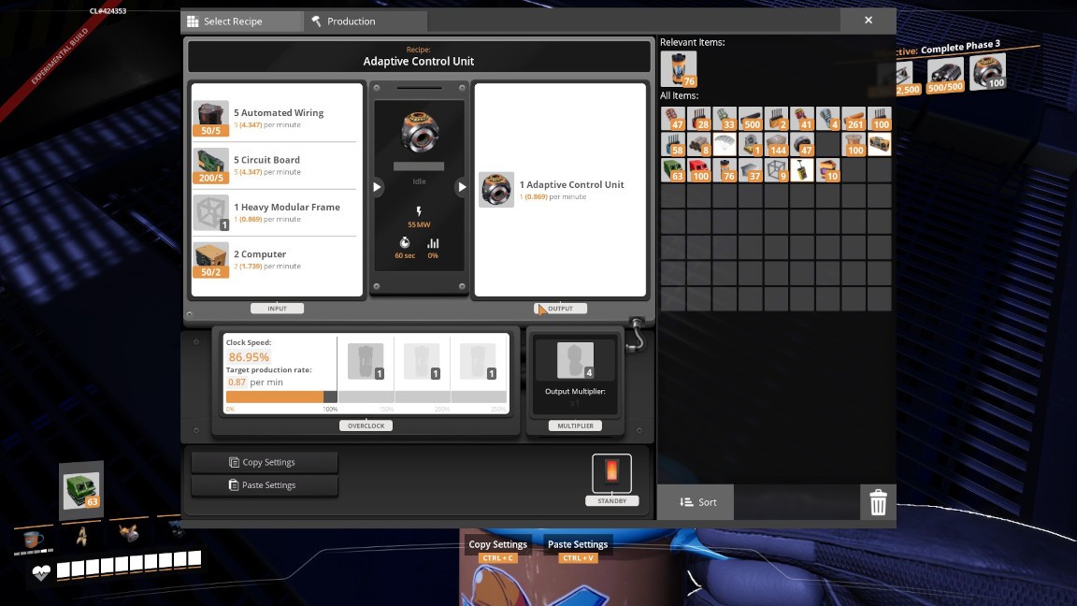Toggle the Standby power switch
This screenshot has height=606, width=1077.
[611, 472]
